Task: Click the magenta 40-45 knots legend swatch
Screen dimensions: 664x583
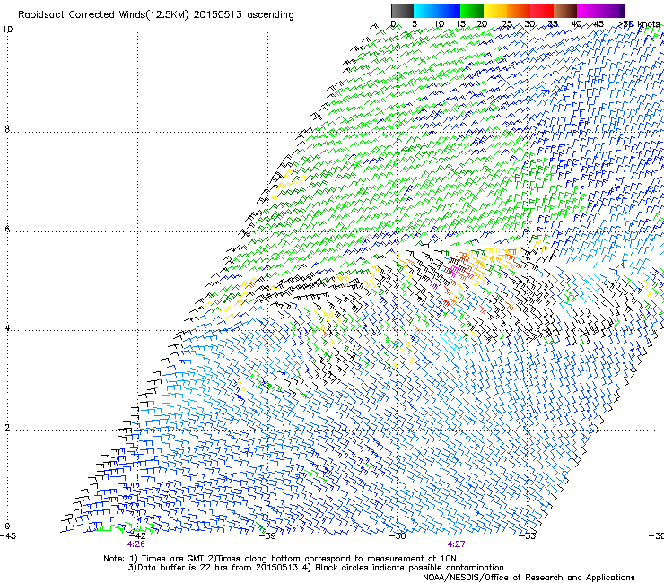Action: (589, 11)
